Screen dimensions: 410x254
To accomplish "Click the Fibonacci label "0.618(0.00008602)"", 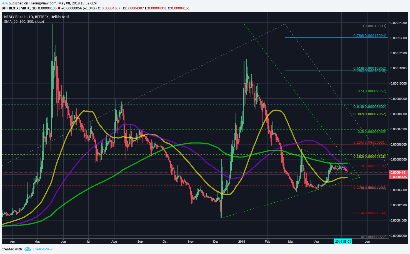I will point(370,106).
